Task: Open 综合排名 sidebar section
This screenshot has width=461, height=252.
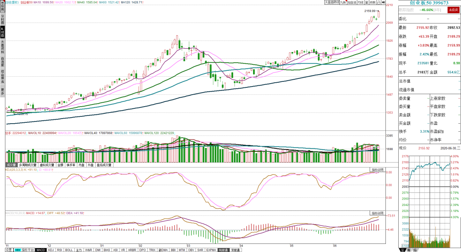Action: coord(3,77)
